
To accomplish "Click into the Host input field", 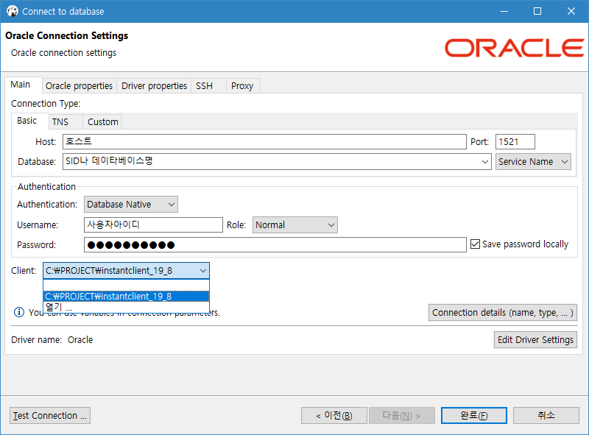I will (264, 141).
